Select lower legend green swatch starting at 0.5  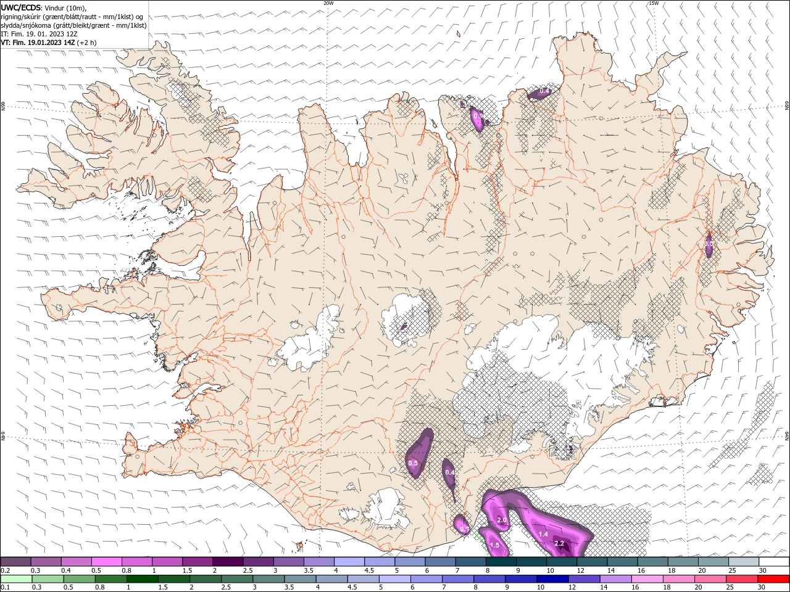tap(79, 579)
